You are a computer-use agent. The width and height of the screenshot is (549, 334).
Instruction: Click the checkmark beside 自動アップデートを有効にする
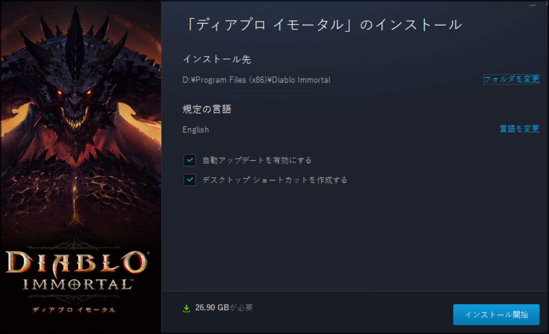[189, 160]
